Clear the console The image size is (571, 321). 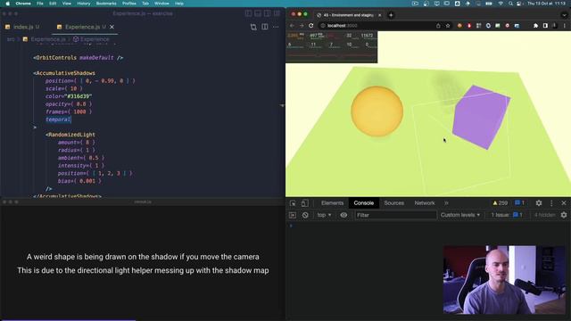[305, 215]
